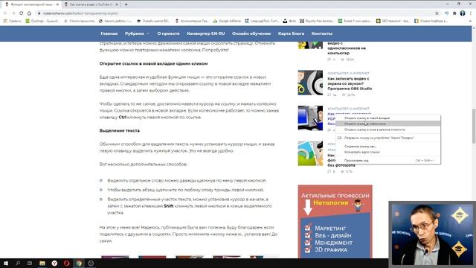Screen dimensions: 476x268
Task: Bookmark this page with star icon
Action: 437,13
